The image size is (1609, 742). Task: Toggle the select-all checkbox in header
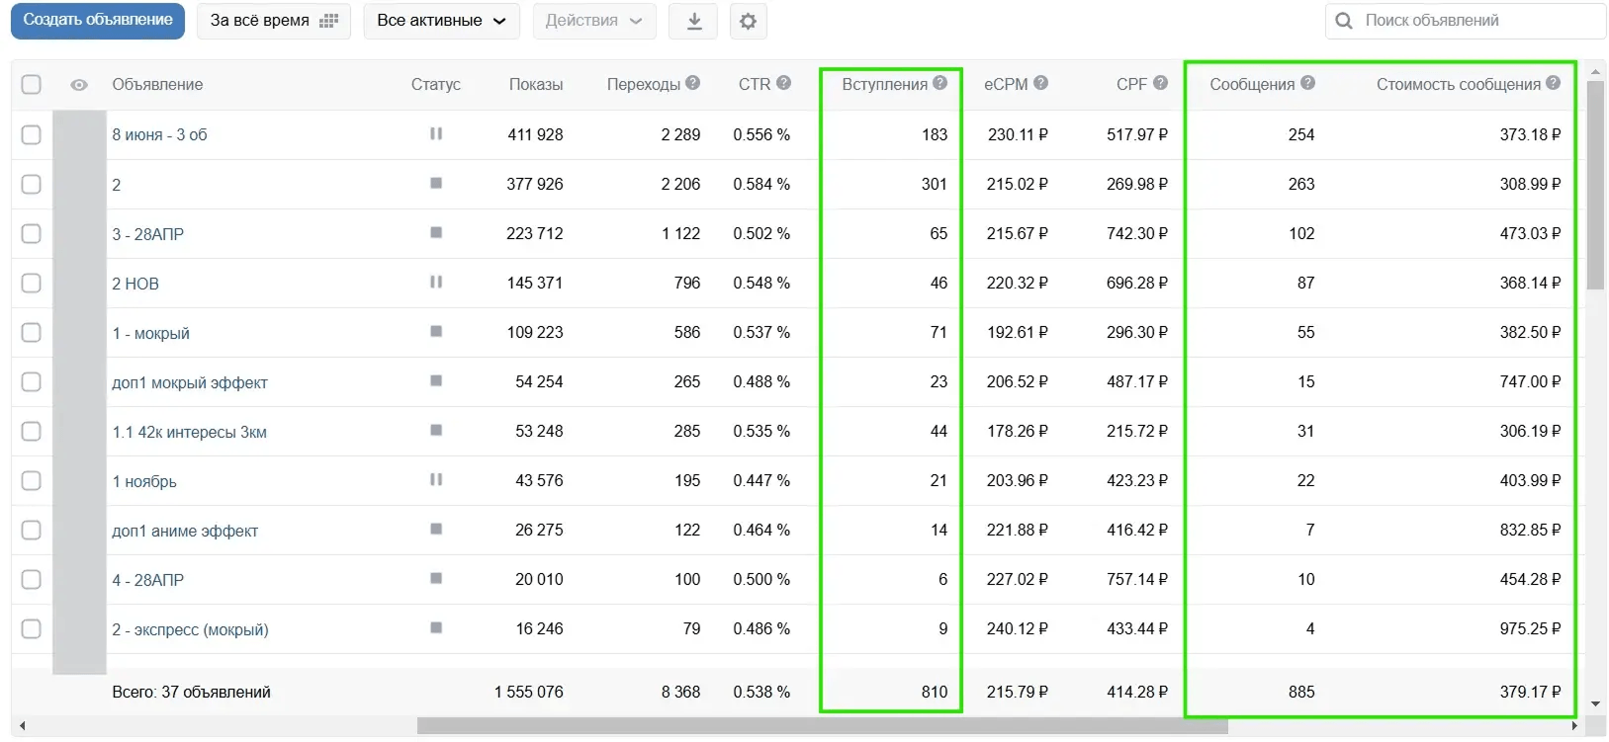click(x=32, y=84)
